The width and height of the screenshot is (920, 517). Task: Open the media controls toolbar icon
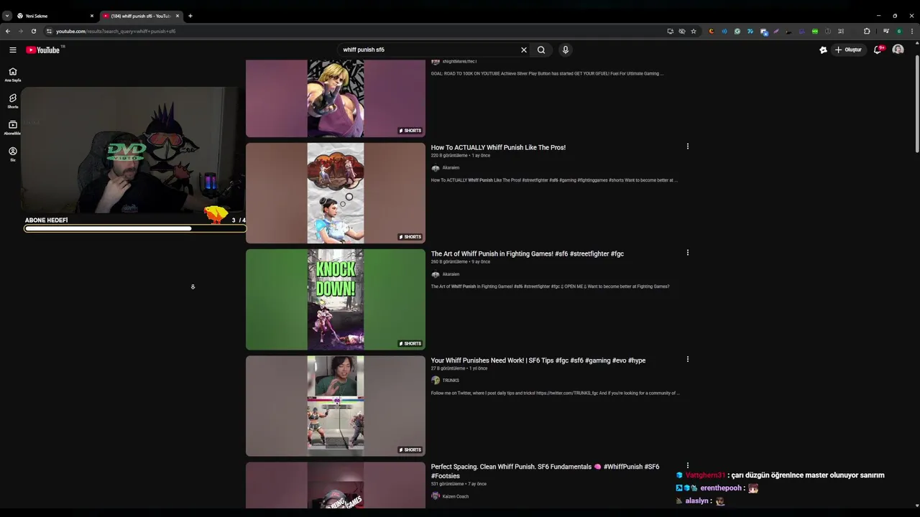point(886,31)
